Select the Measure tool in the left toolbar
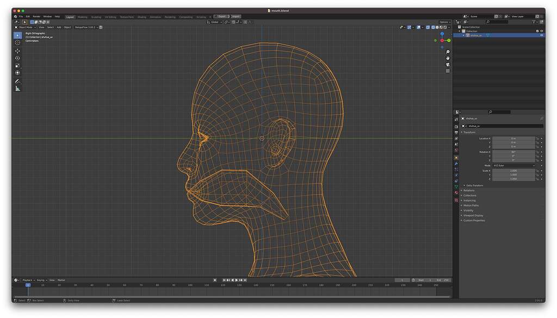 coord(17,87)
